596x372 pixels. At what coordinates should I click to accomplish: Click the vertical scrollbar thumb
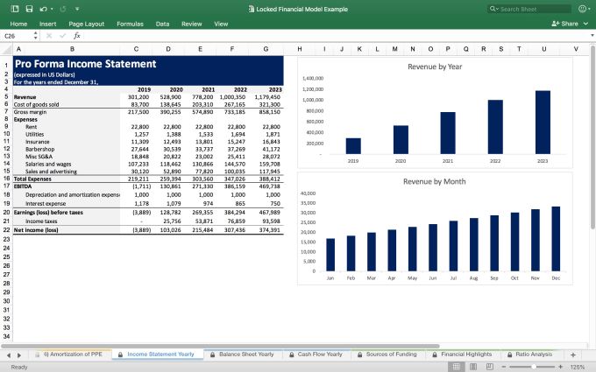click(592, 137)
